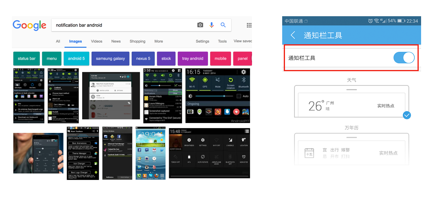433x212 pixels.
Task: Filter by menu chip
Action: [x=52, y=59]
